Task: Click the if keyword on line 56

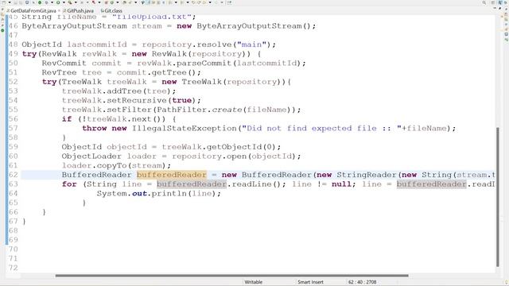Action: [x=67, y=119]
